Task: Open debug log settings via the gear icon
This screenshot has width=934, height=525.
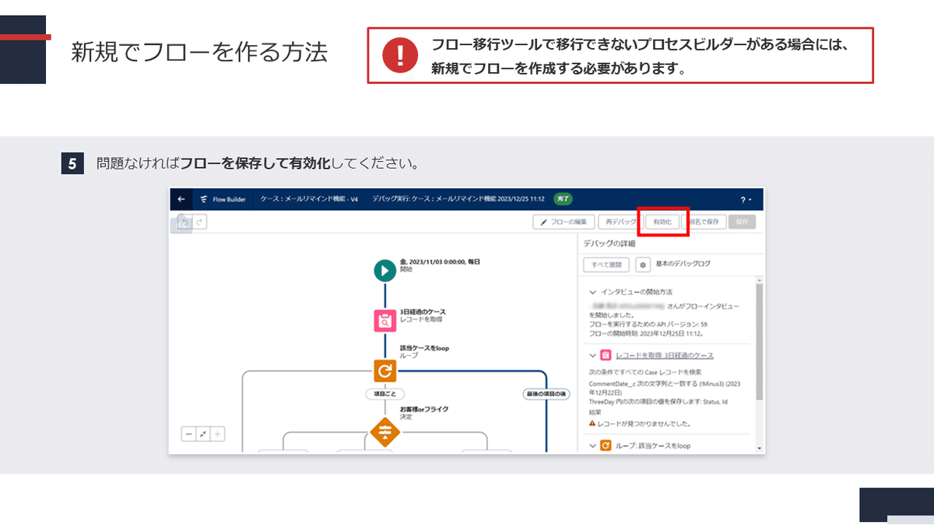Action: coord(644,264)
